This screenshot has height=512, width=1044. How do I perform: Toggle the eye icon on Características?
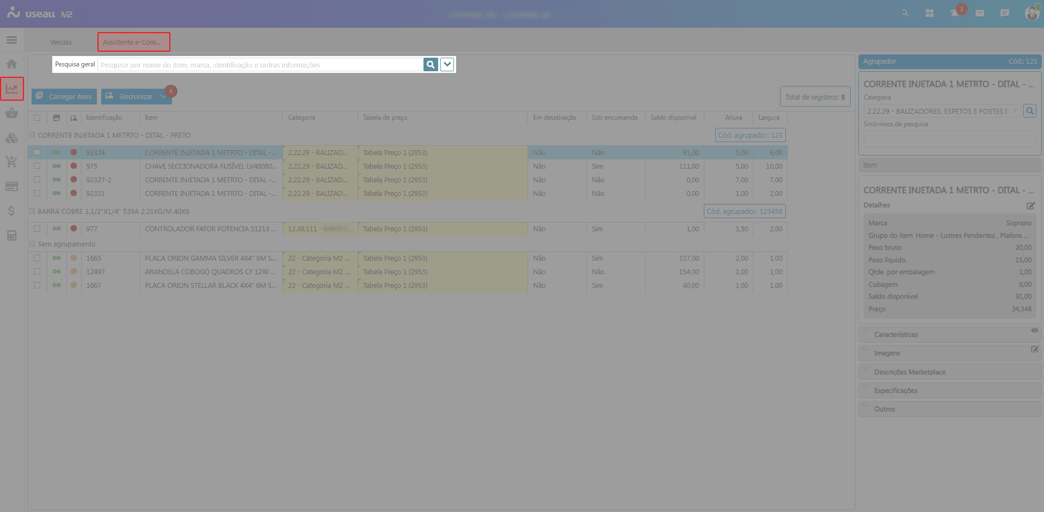[1034, 331]
